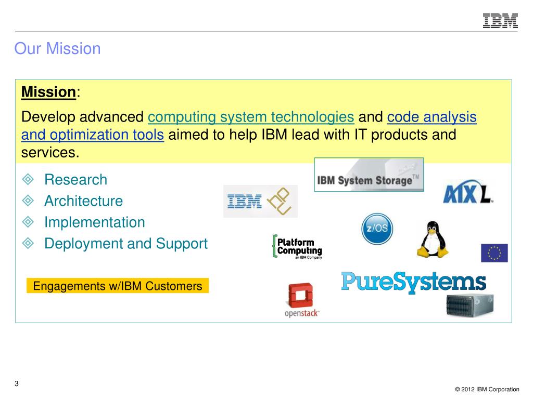The image size is (533, 399).
Task: Click the 'Research' bullet text
Action: [x=76, y=179]
